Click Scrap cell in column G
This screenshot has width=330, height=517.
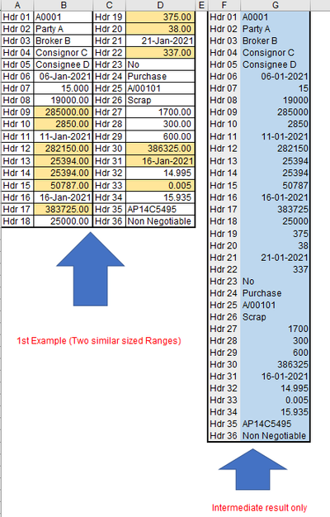(x=275, y=317)
